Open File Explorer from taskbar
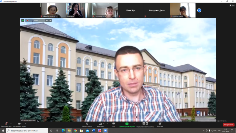Screen dimensions: 236x133 [69, 130]
